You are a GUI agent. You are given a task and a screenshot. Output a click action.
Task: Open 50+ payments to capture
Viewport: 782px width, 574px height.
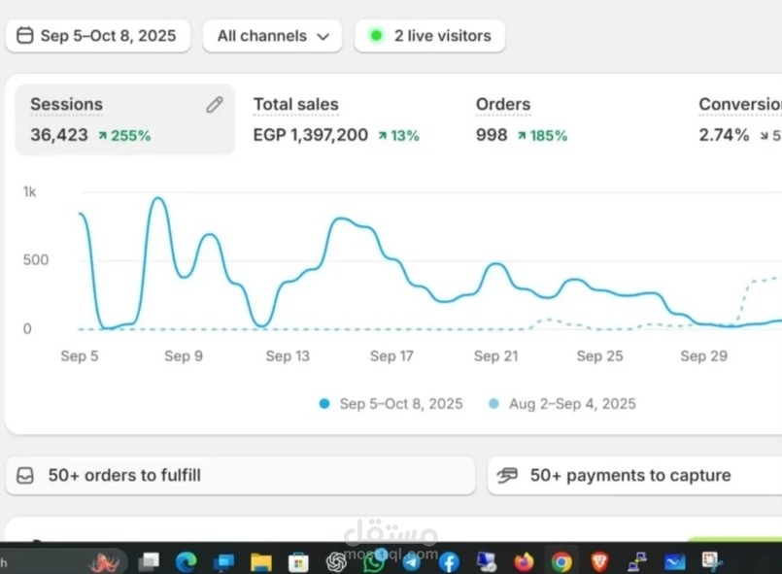635,476
